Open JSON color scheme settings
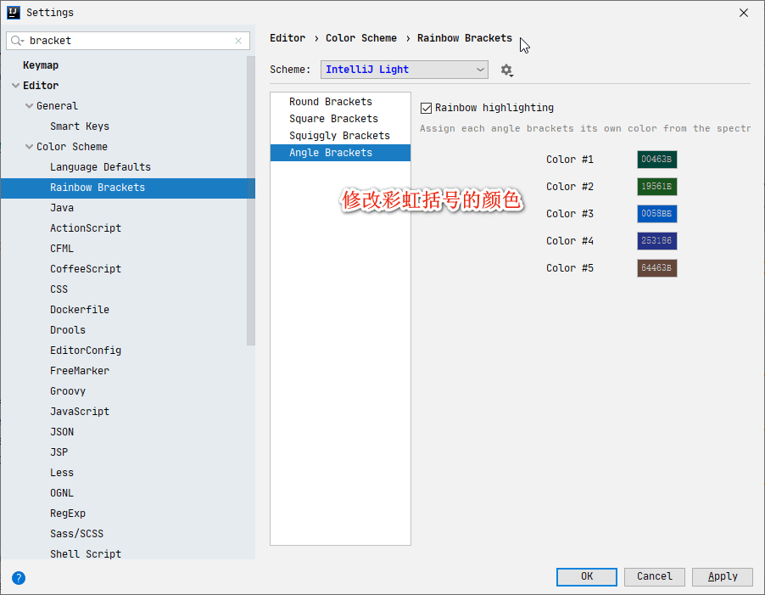The image size is (765, 595). pos(62,432)
